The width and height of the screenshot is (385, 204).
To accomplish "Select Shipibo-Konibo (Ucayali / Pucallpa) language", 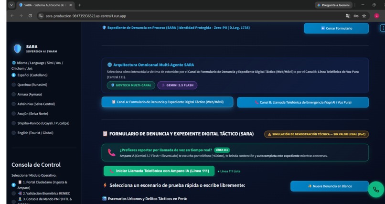I will tap(41, 123).
